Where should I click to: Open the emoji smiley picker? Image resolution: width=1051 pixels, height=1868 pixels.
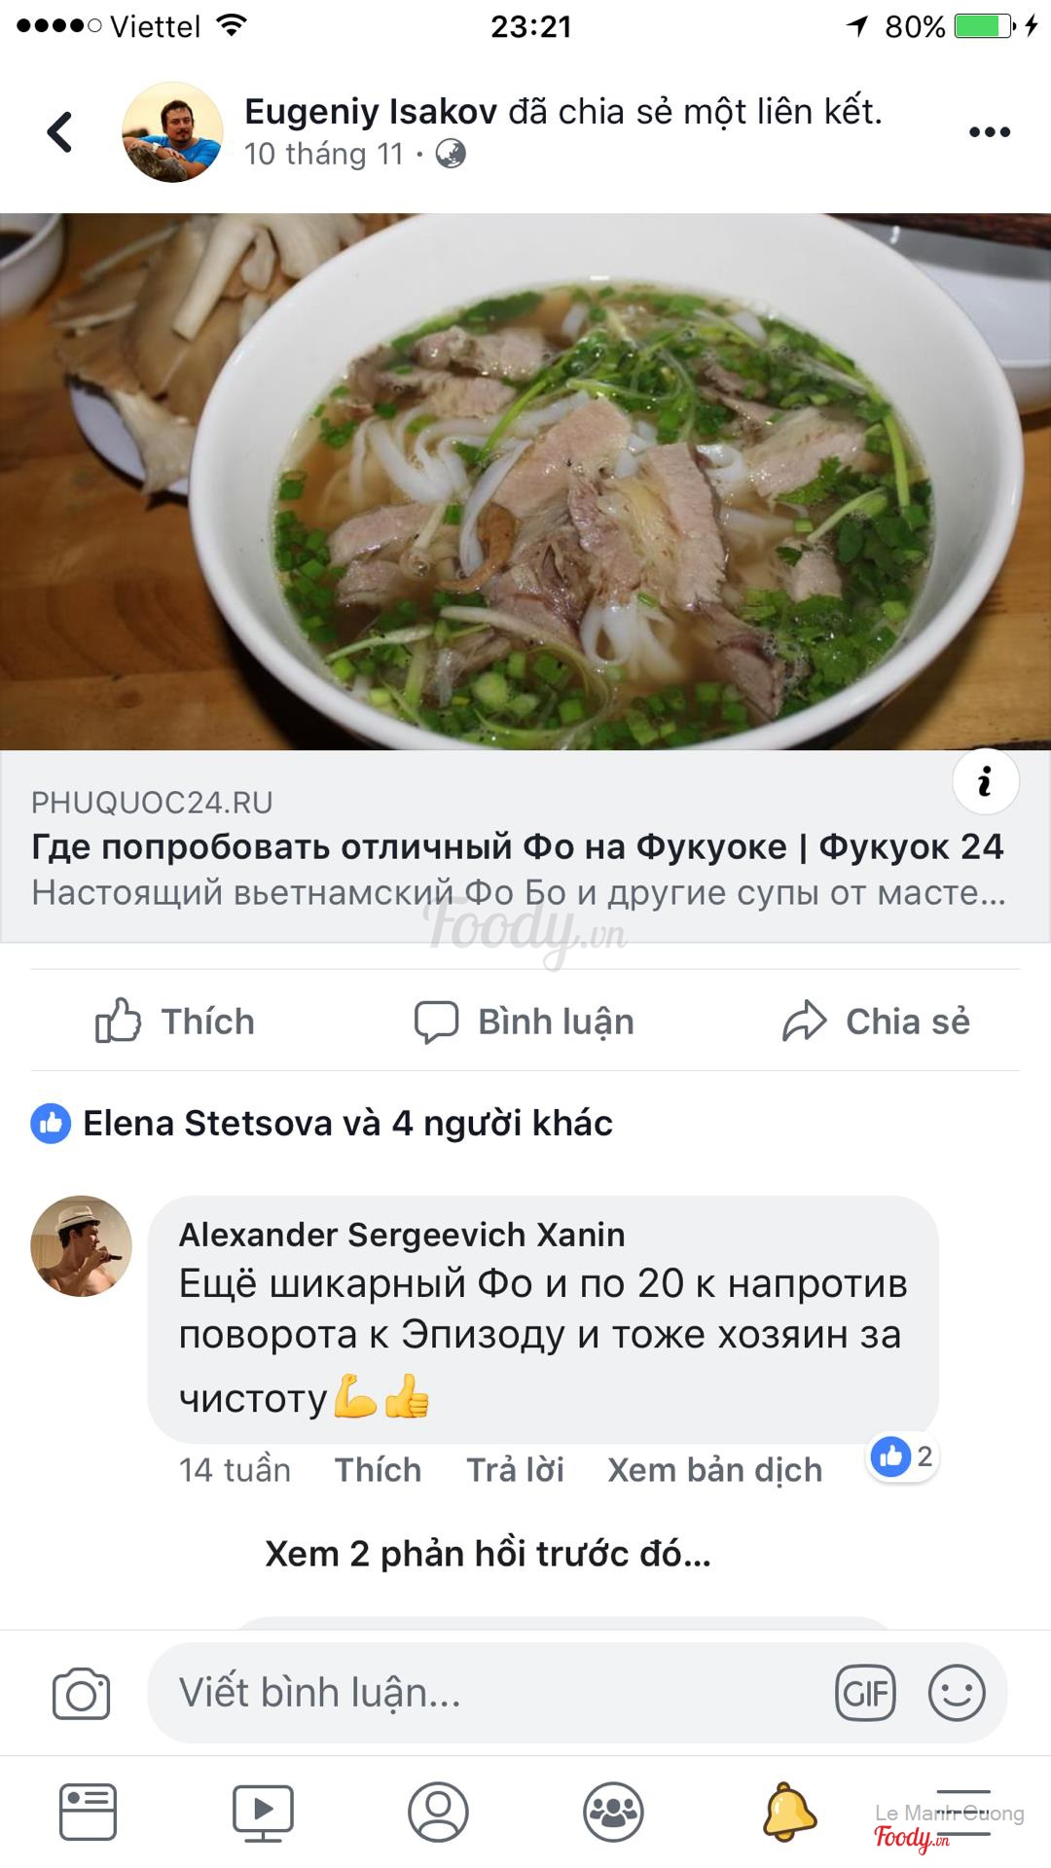(957, 1693)
